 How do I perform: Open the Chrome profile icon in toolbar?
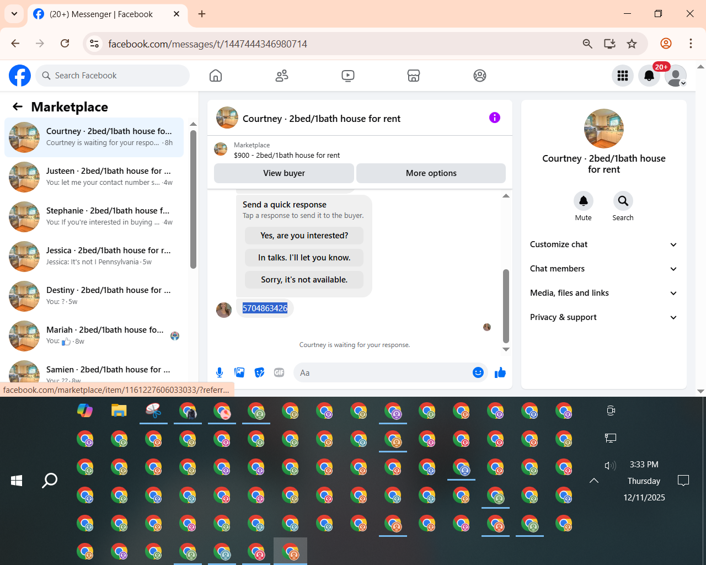(x=666, y=43)
